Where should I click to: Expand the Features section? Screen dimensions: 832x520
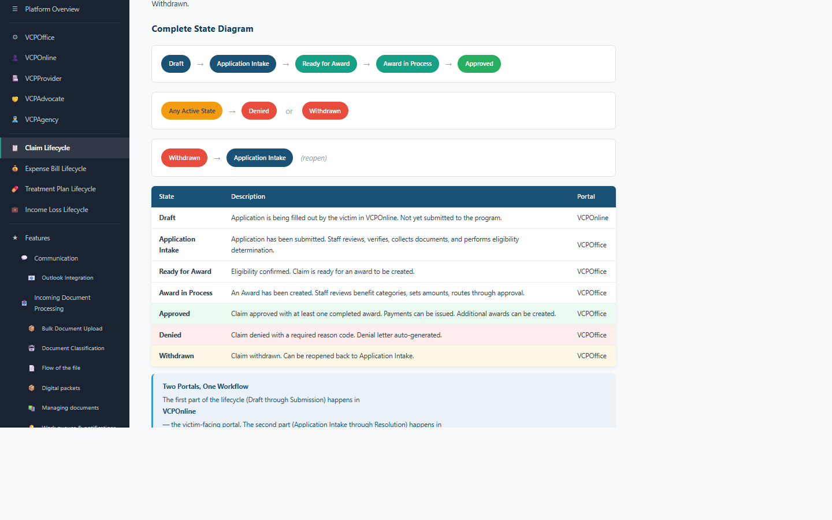38,238
